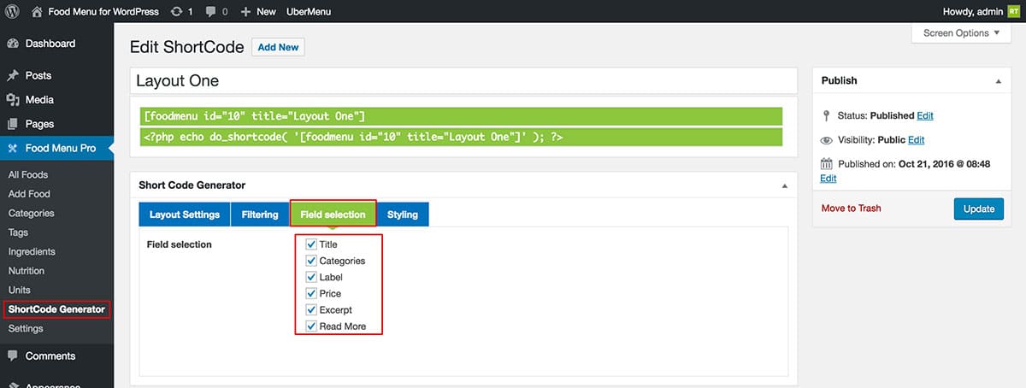The width and height of the screenshot is (1026, 388).
Task: Open Units submenu item
Action: [19, 290]
